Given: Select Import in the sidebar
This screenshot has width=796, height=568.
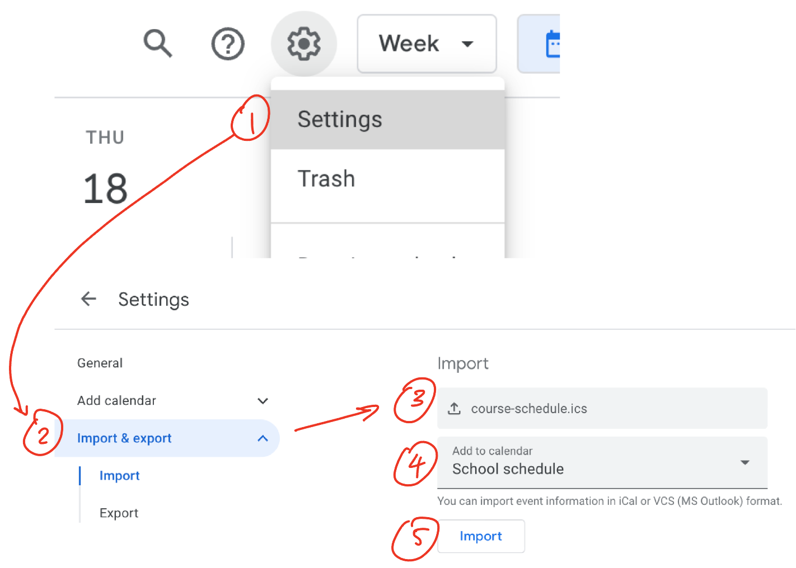Looking at the screenshot, I should pos(119,476).
